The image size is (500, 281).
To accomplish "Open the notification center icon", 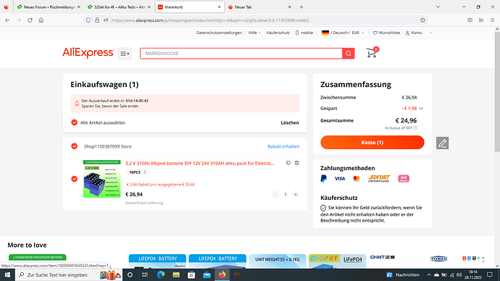I will tap(489, 274).
